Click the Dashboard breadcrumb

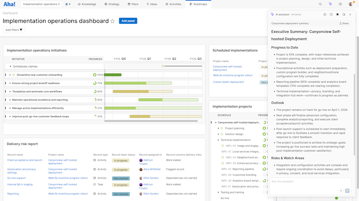point(10,13)
